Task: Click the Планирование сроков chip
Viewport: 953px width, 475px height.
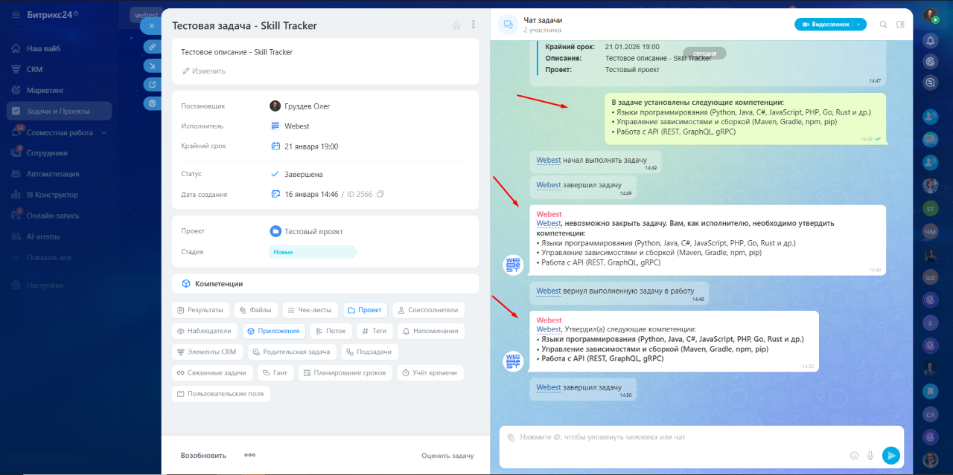Action: [345, 372]
